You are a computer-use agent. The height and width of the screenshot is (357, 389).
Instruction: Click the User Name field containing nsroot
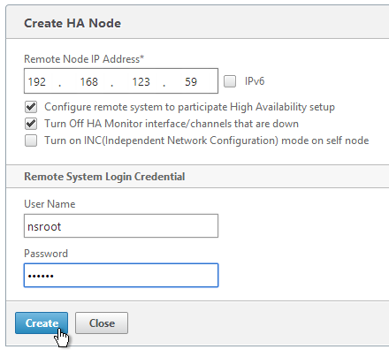(x=121, y=226)
